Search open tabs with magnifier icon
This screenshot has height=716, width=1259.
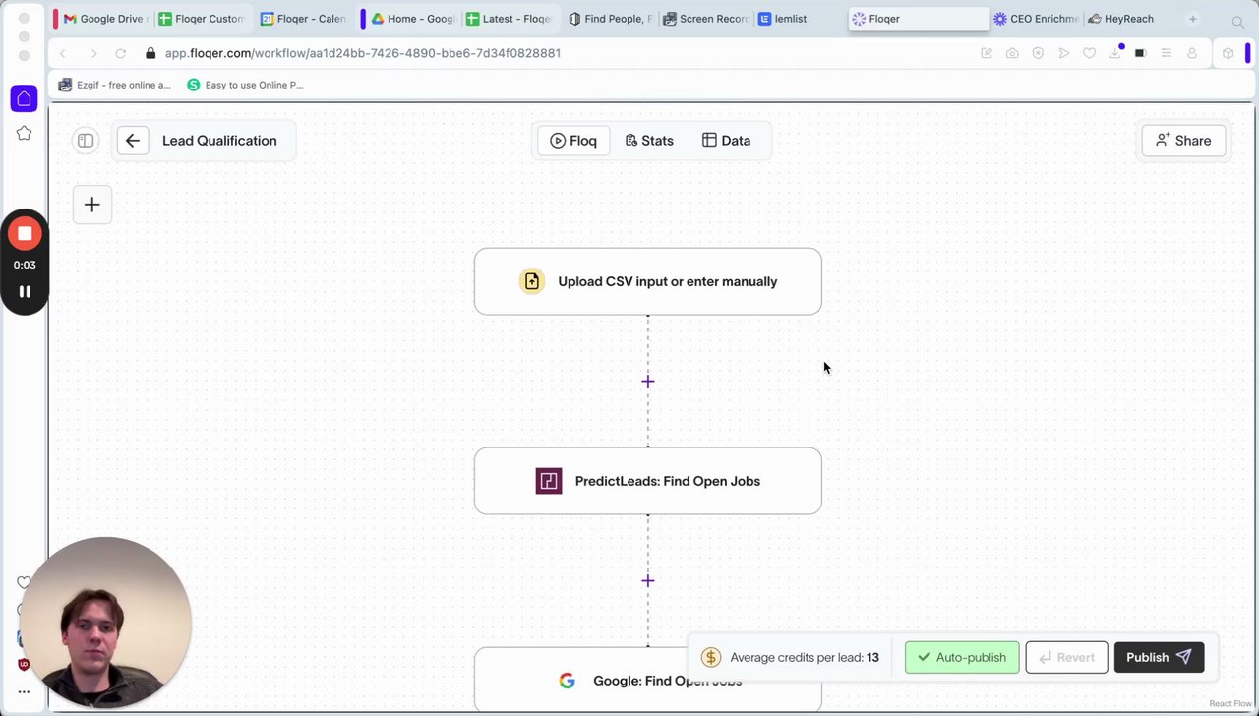tap(1238, 21)
